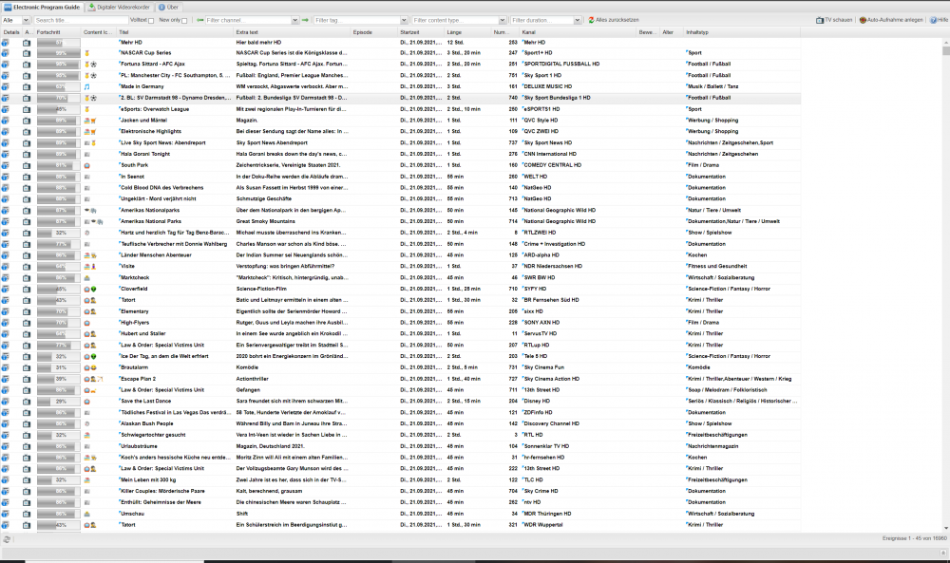The height and width of the screenshot is (563, 950).
Task: Click 'Killer Couples: Mörderische Paare' title
Action: pyautogui.click(x=162, y=491)
